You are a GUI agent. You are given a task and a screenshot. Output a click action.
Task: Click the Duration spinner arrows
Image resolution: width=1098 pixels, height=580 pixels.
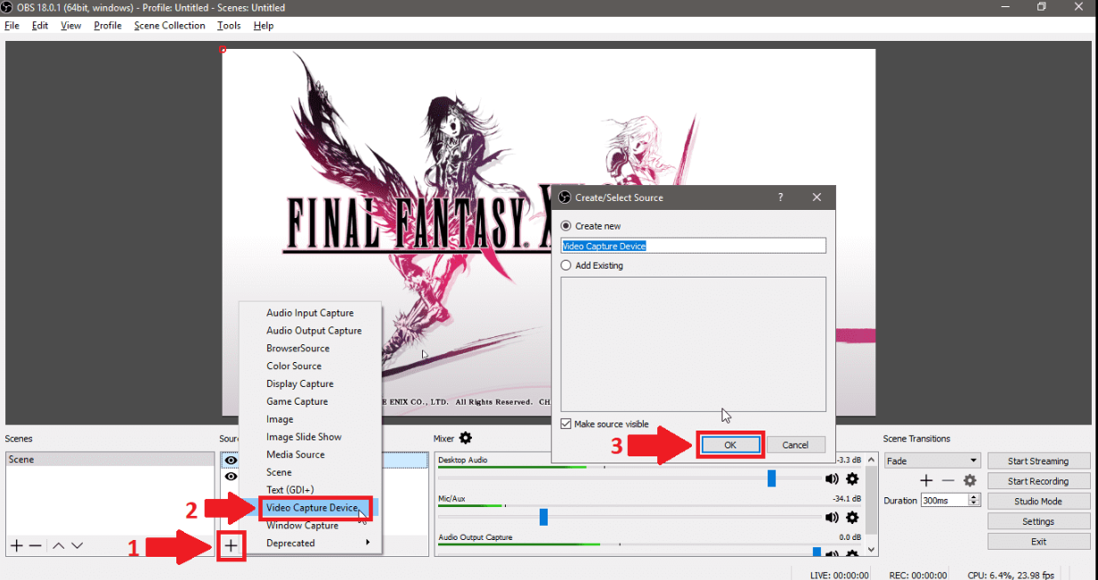974,501
